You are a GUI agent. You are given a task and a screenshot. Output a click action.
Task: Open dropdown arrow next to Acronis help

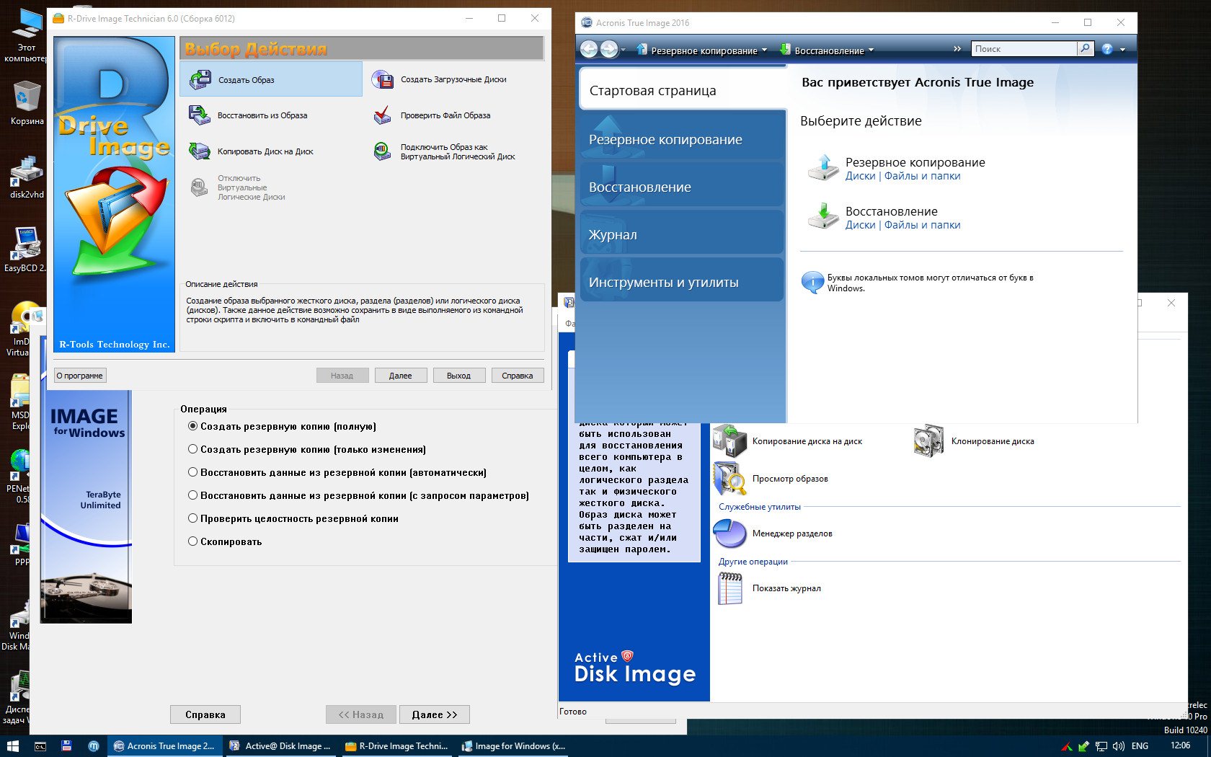1122,50
